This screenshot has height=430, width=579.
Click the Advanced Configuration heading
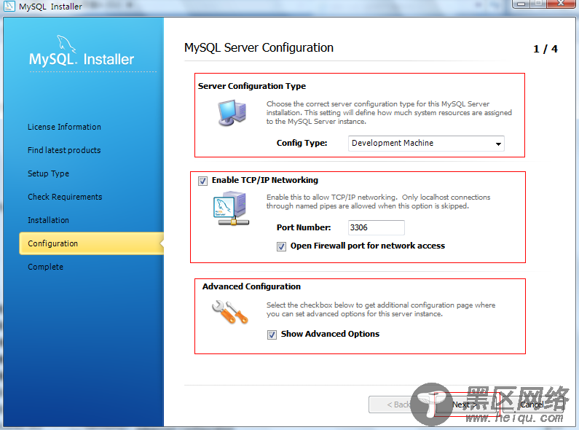[251, 286]
